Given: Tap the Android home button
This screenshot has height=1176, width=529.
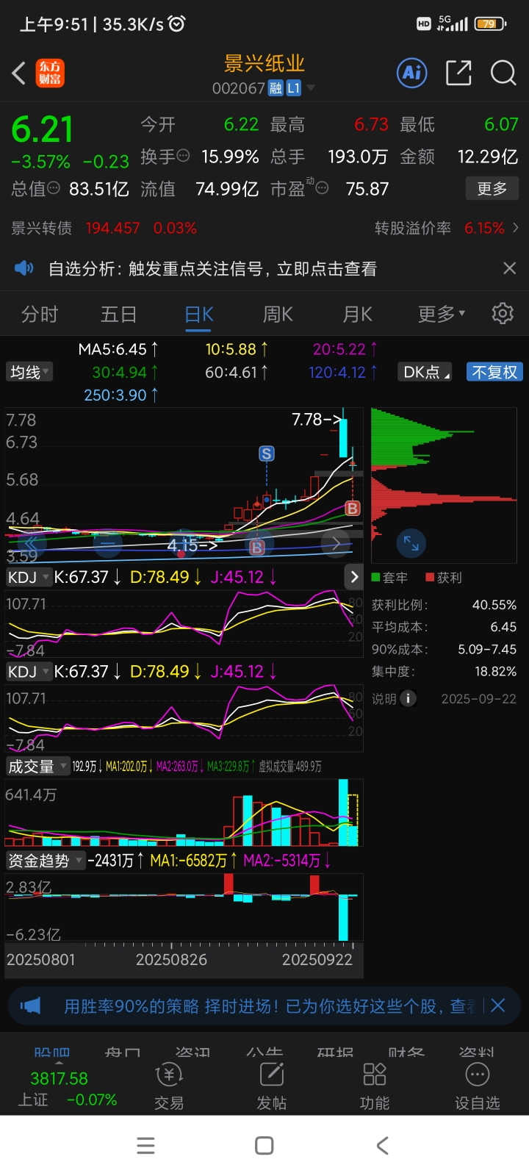Looking at the screenshot, I should click(x=264, y=1146).
